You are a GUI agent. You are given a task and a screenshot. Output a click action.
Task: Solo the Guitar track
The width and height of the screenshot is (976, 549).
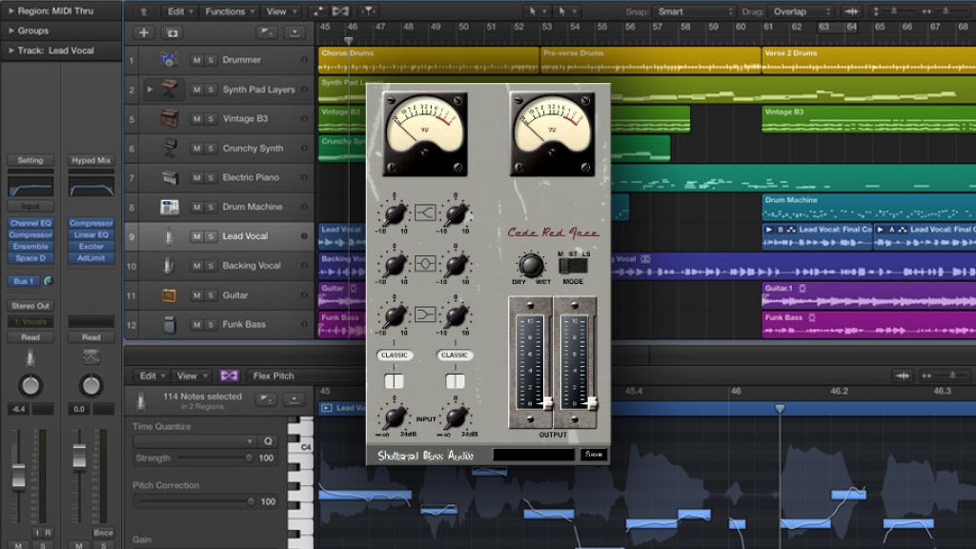tap(211, 295)
